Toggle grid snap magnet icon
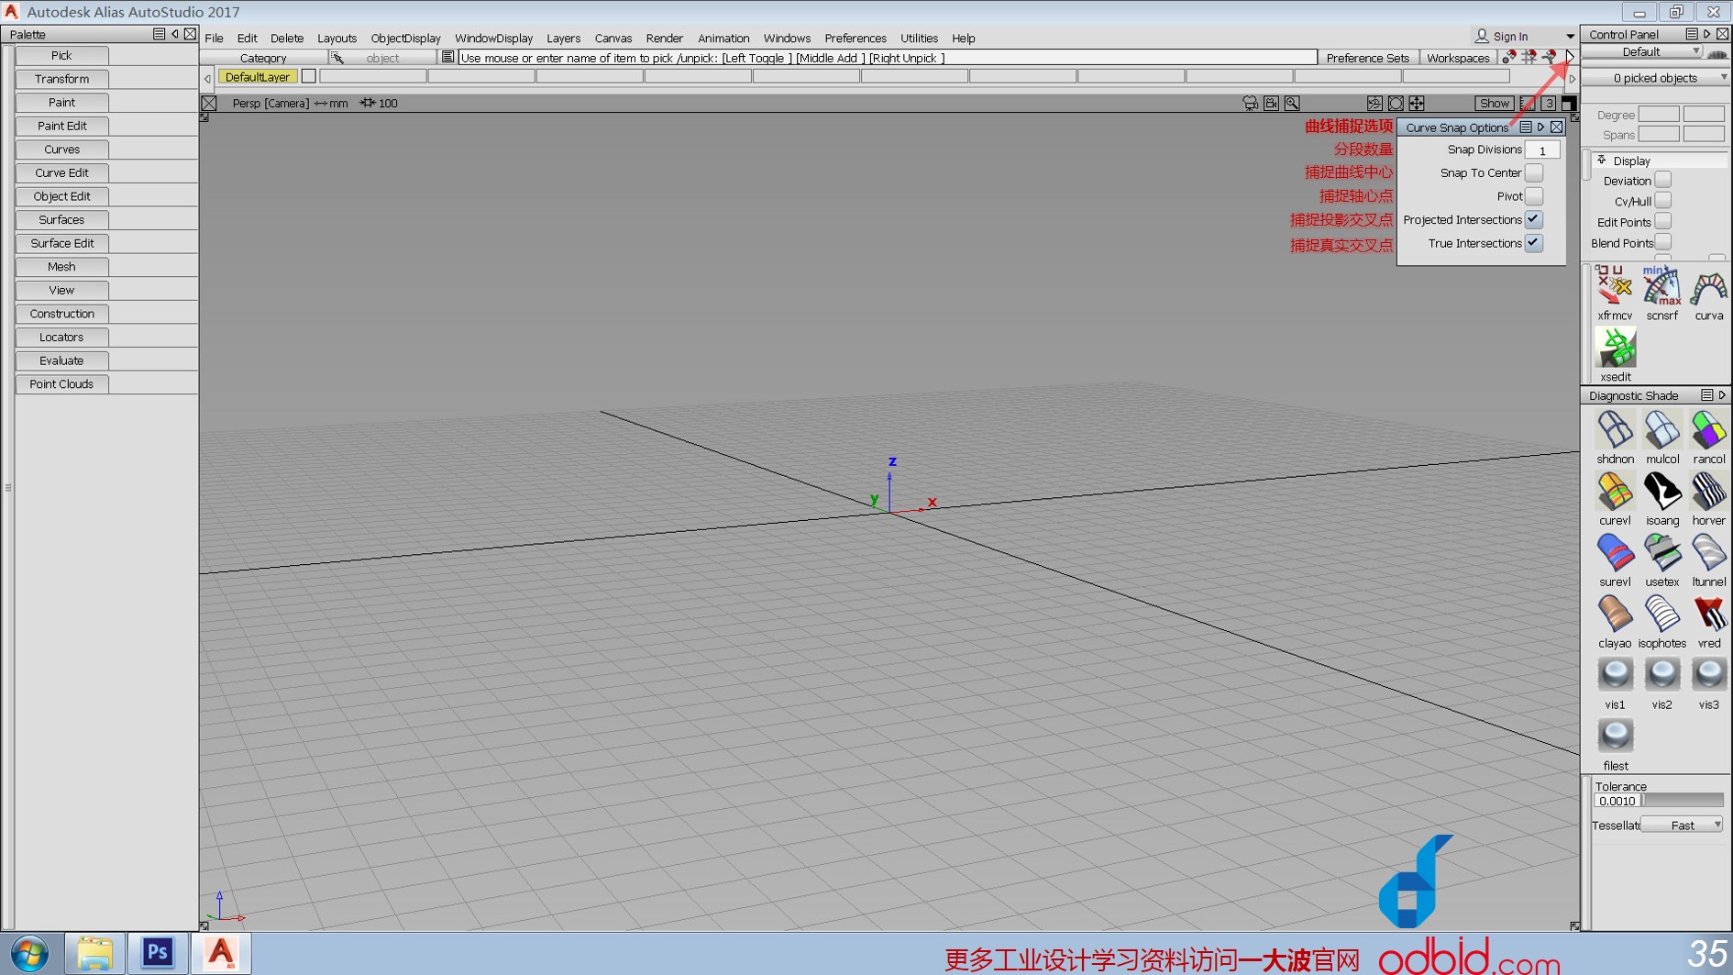 click(1529, 57)
